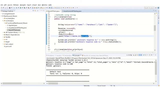This screenshot has width=160, height=90.
Task: Collapse all in Package Explorer toolbar
Action: 33,10
